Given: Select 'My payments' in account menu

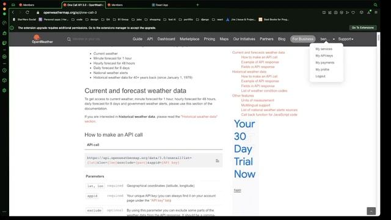Looking at the screenshot, I should click(325, 62).
